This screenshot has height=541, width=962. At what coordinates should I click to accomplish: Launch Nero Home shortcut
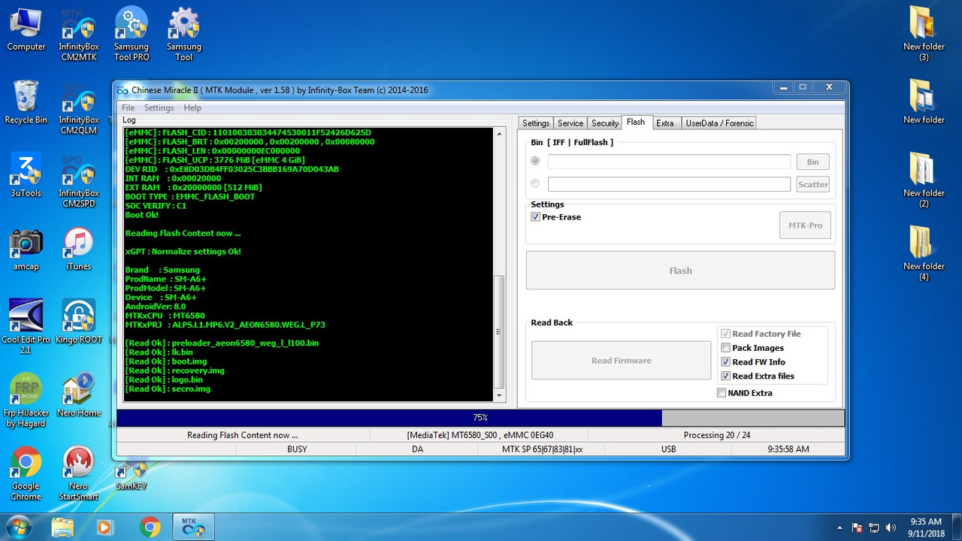coord(79,396)
